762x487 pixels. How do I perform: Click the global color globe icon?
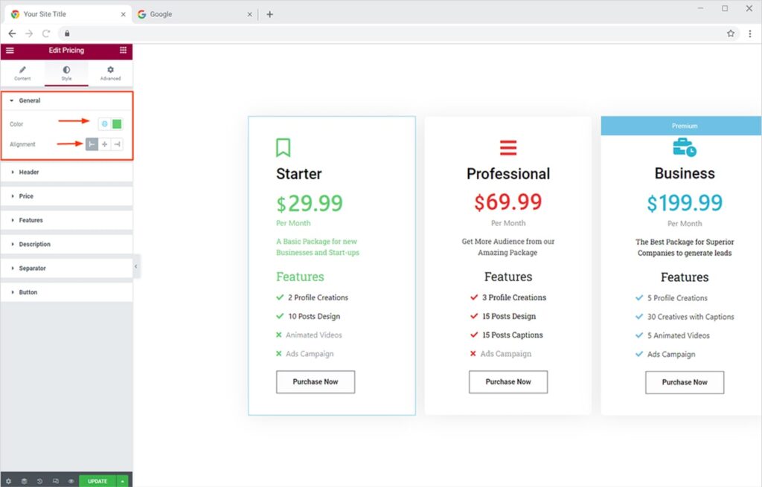point(104,124)
